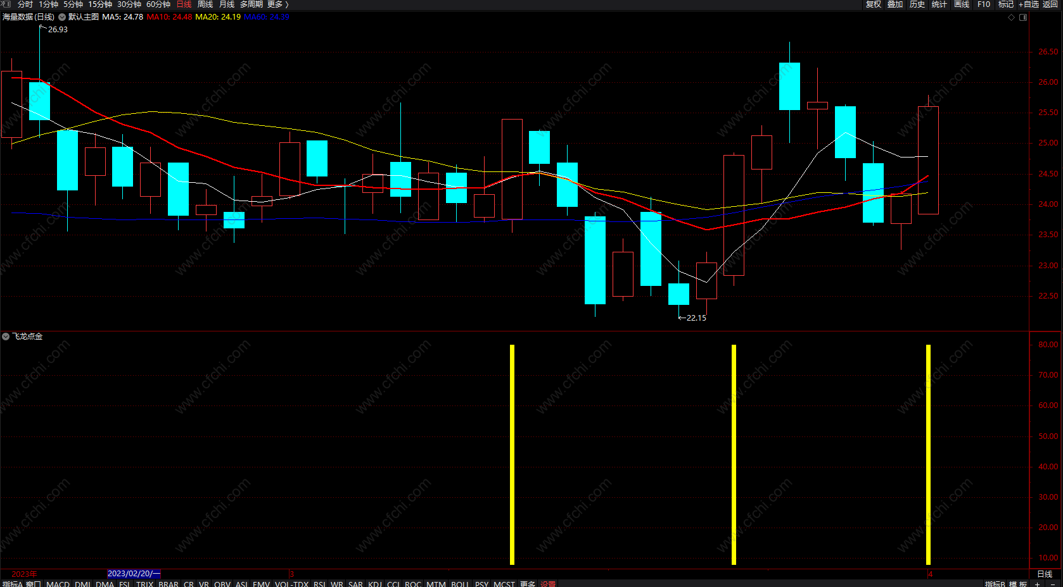Click the 飞龙点金 indicator name
The image size is (1063, 587).
[27, 337]
